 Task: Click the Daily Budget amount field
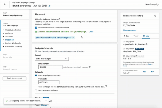click(x=50, y=67)
